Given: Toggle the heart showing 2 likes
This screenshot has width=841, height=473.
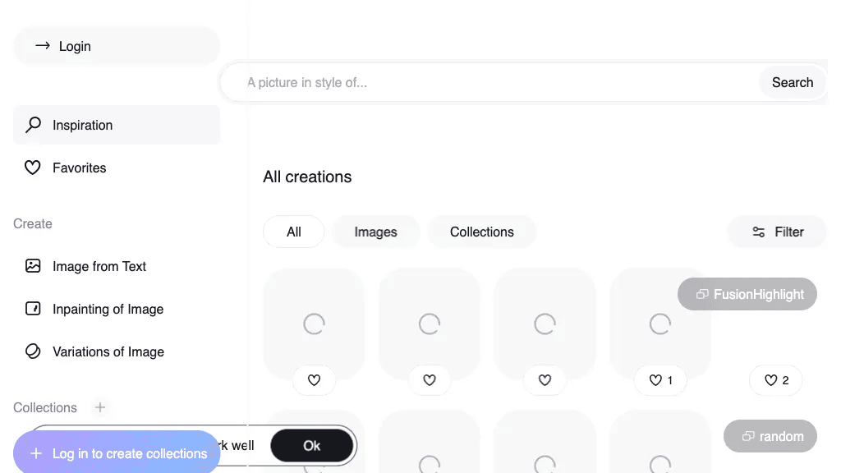Looking at the screenshot, I should (775, 380).
